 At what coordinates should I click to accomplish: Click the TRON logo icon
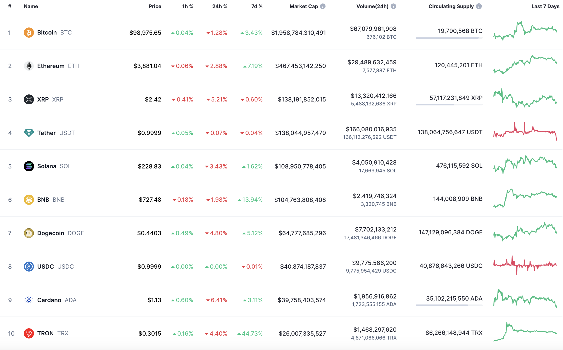[29, 334]
